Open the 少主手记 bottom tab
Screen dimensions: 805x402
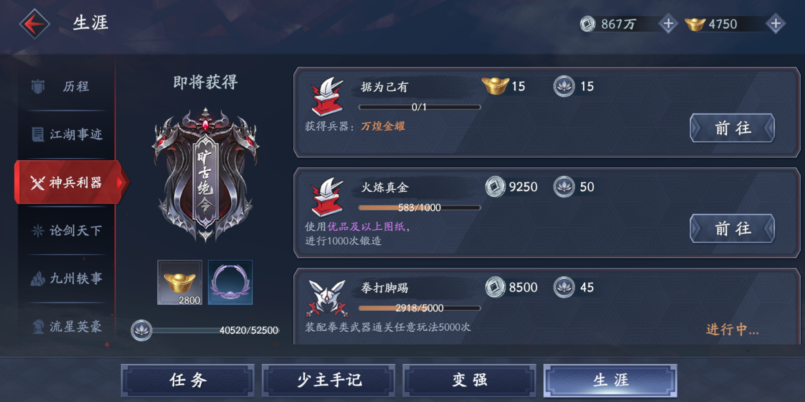(329, 380)
